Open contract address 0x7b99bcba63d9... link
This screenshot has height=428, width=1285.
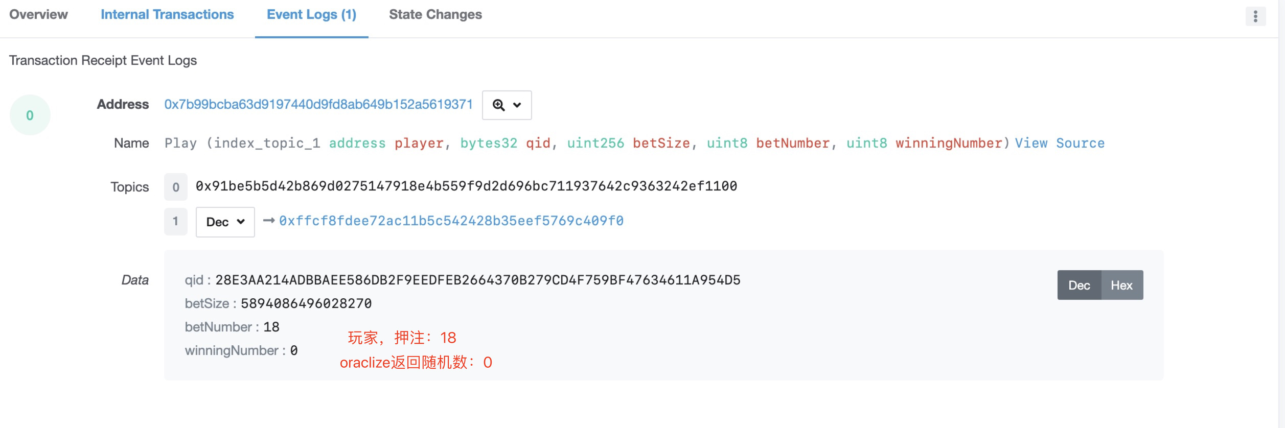[x=318, y=104]
